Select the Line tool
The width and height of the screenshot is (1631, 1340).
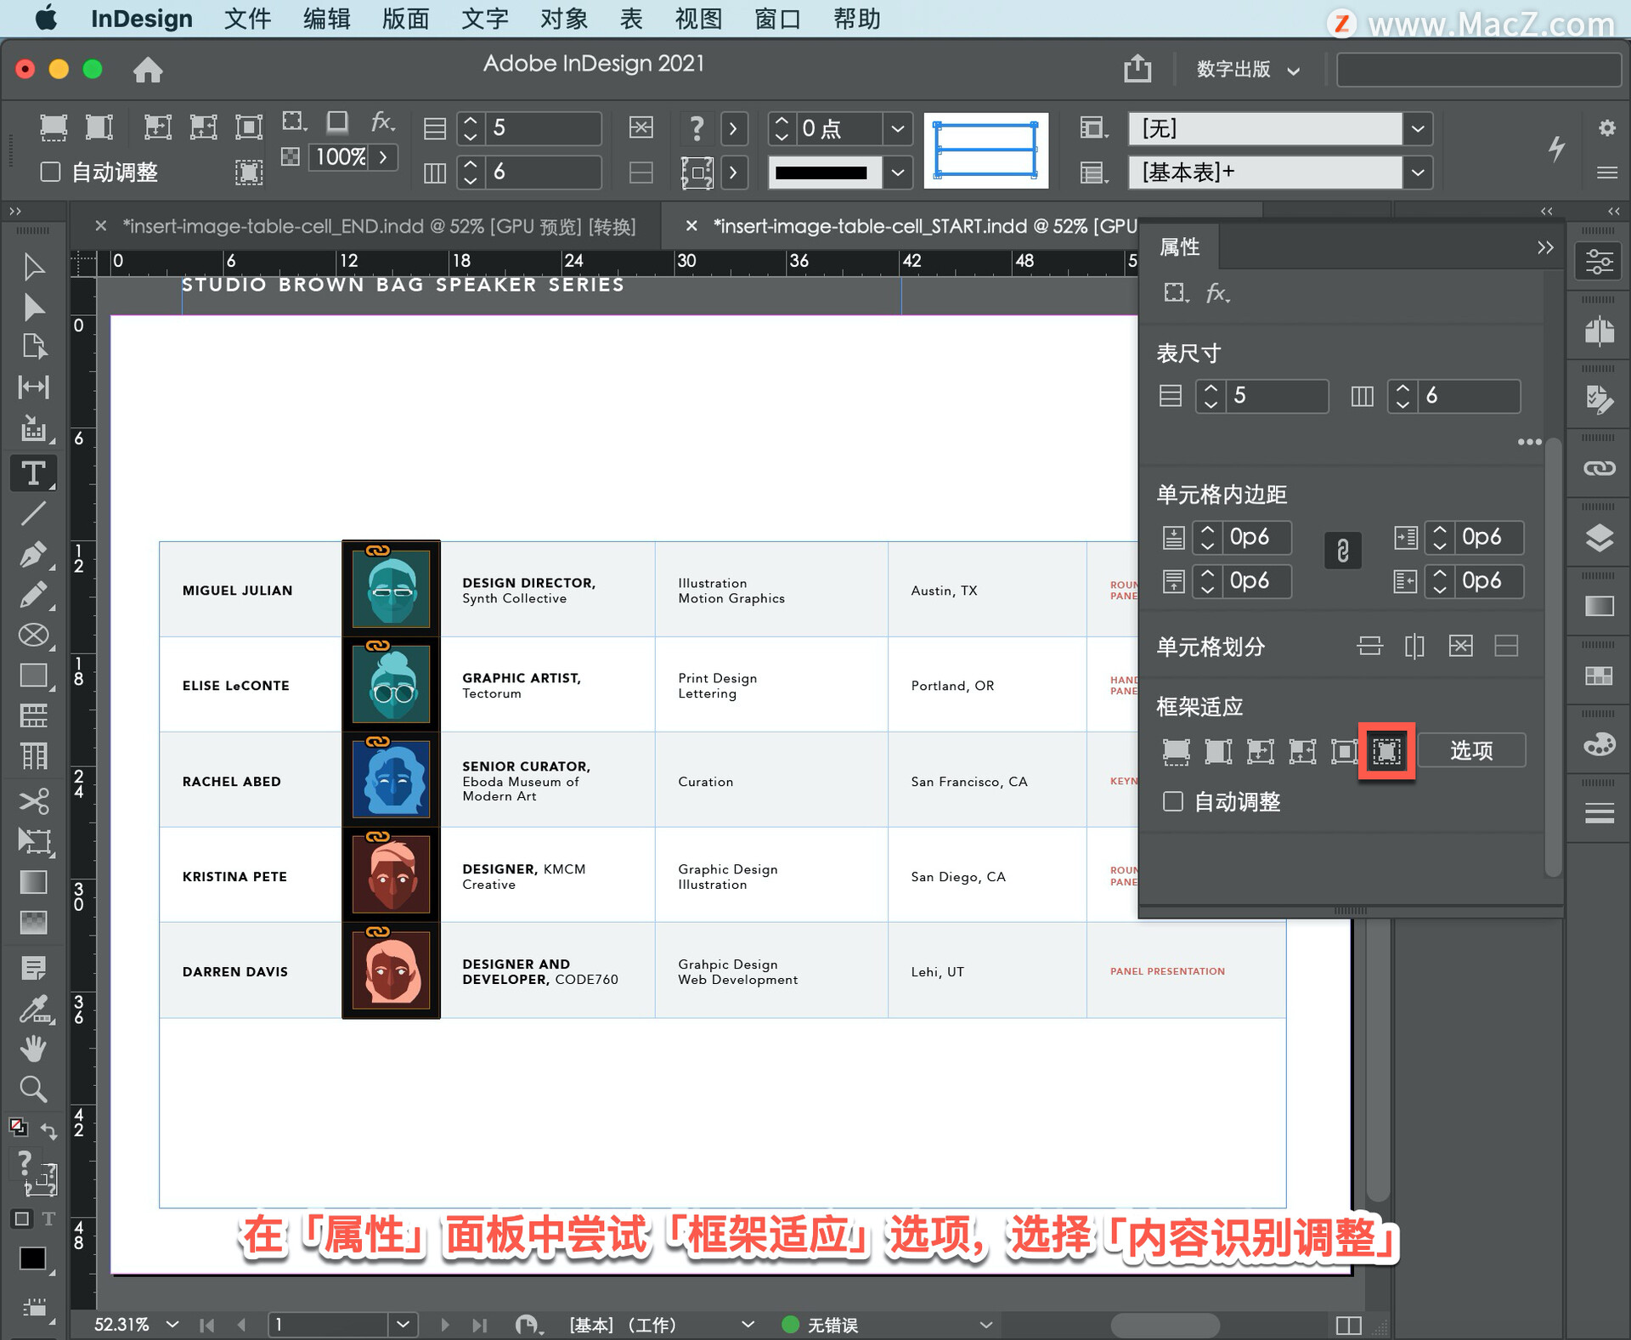coord(33,513)
